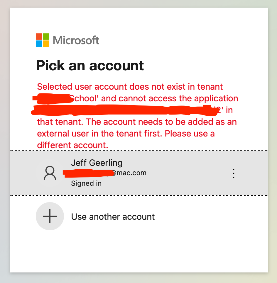Click the "Selected user account does not exist" error line
Viewport: 277px width, 283px height.
tap(130, 87)
